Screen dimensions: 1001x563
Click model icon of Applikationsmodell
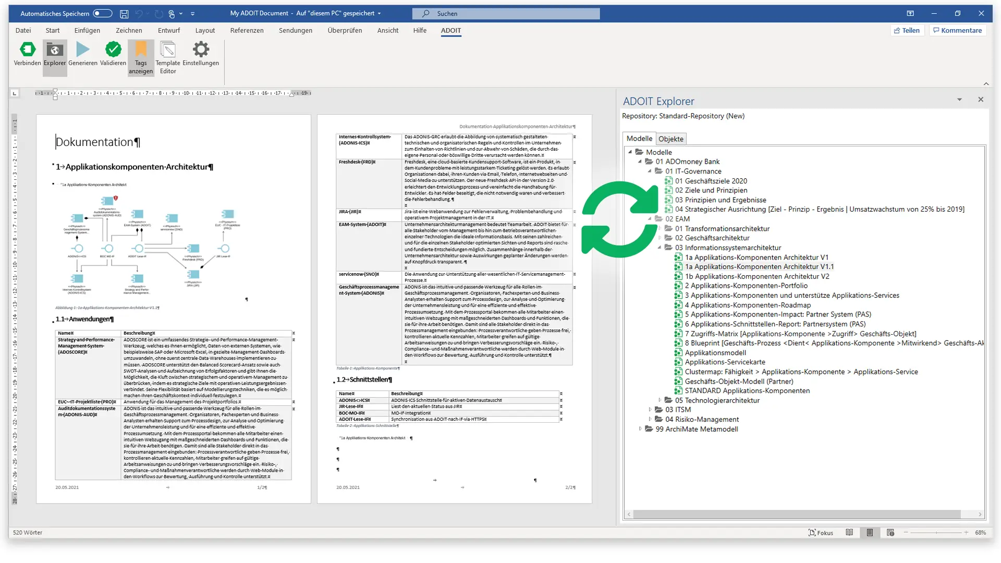[x=678, y=352]
